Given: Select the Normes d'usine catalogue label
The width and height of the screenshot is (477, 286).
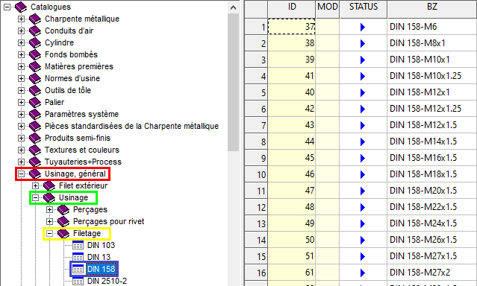Looking at the screenshot, I should point(72,78).
